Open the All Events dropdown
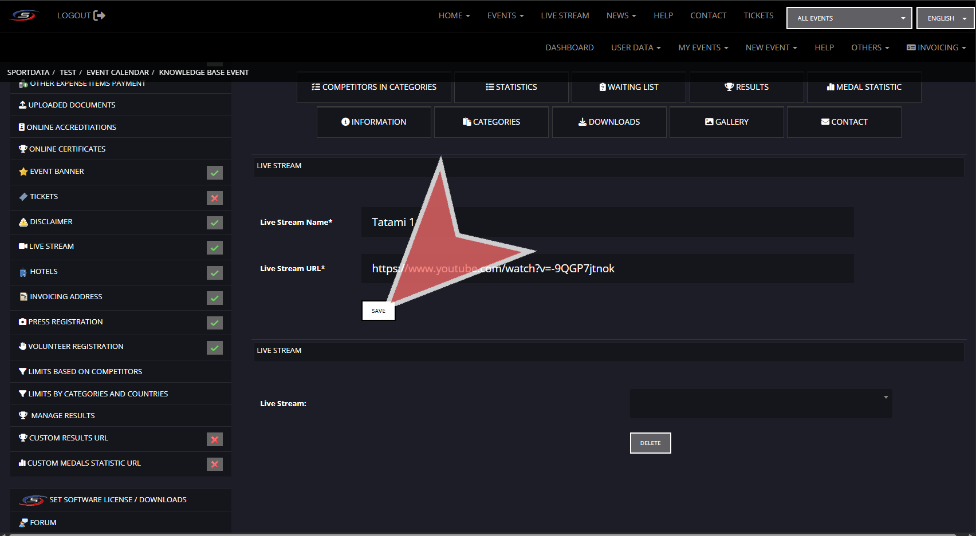Viewport: 976px width, 536px height. (849, 18)
